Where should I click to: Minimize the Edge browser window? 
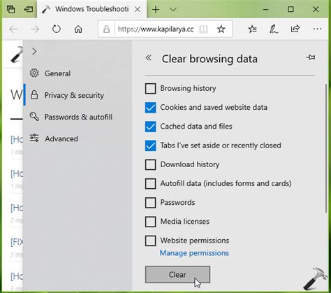(x=265, y=9)
